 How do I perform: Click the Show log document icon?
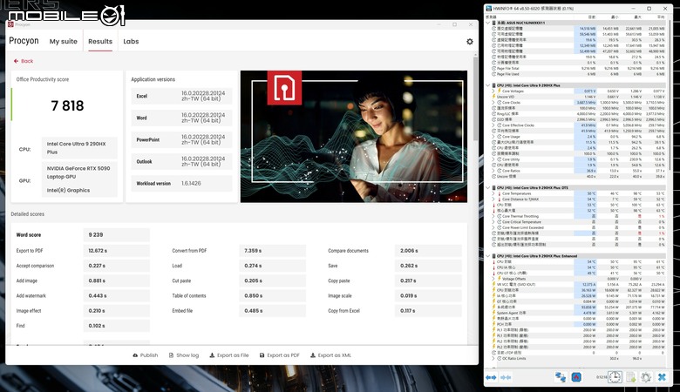(x=171, y=355)
